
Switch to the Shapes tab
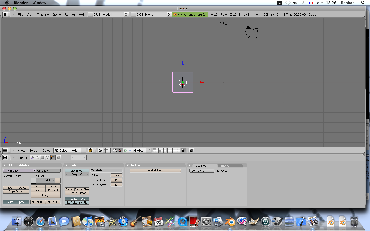point(225,166)
